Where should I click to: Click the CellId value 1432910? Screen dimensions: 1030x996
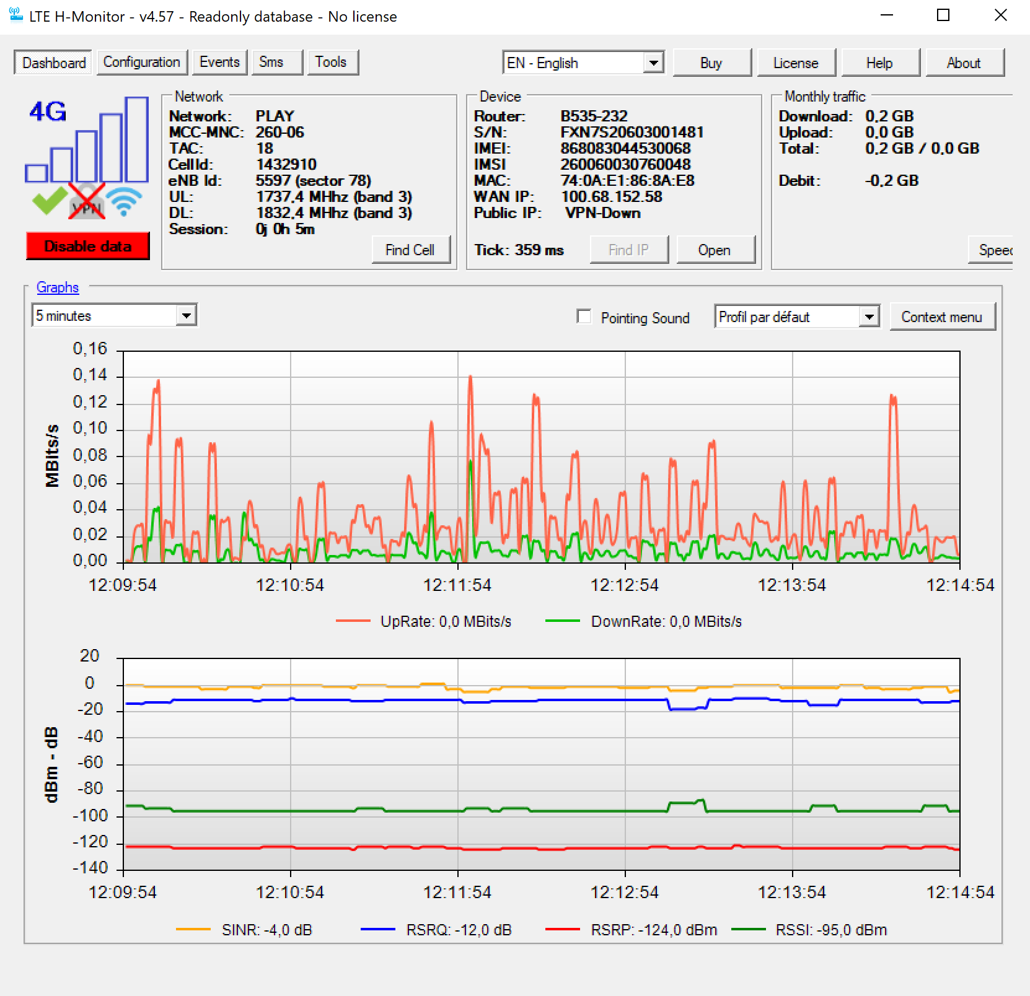tap(286, 165)
